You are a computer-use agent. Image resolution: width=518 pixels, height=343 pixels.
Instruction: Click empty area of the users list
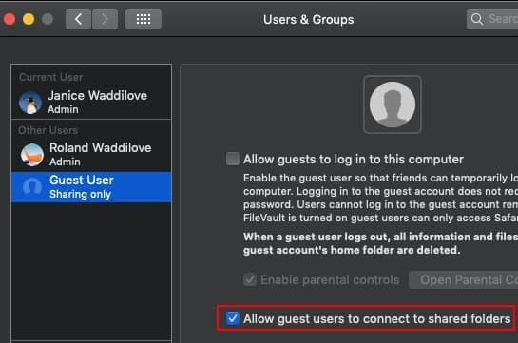(x=91, y=271)
